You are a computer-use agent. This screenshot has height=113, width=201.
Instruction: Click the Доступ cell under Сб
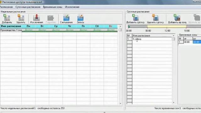point(97,30)
